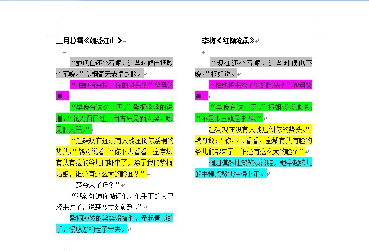369x251 pixels.
Task: Click the line “楚爷来了吗？”
Action: pyautogui.click(x=95, y=185)
